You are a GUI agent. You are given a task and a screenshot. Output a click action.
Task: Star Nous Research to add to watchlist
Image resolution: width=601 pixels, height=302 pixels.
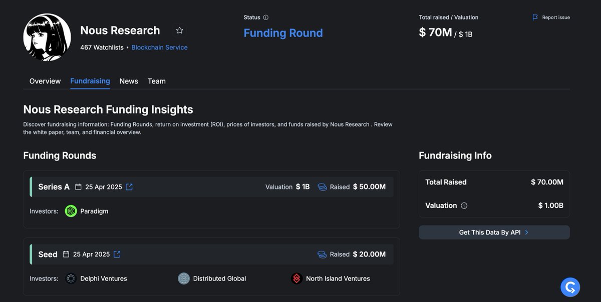180,30
